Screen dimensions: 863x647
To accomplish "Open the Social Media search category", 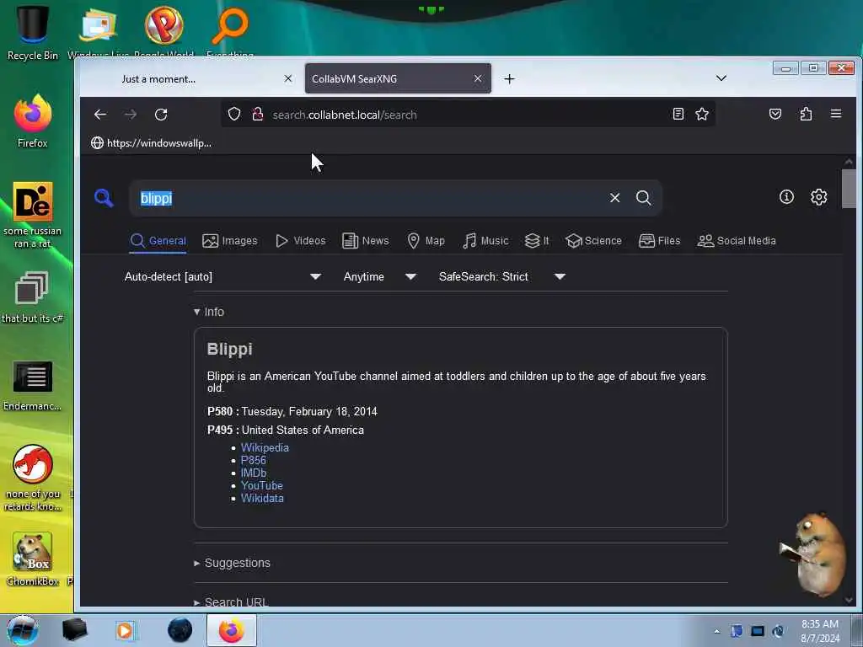I will (737, 241).
